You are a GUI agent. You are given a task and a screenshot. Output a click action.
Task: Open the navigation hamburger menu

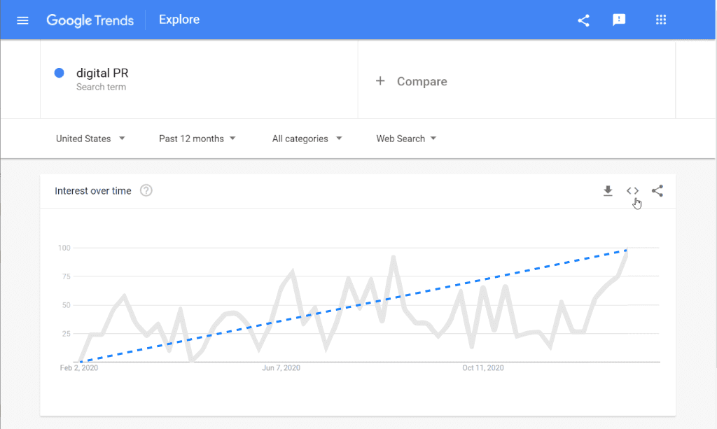point(23,20)
